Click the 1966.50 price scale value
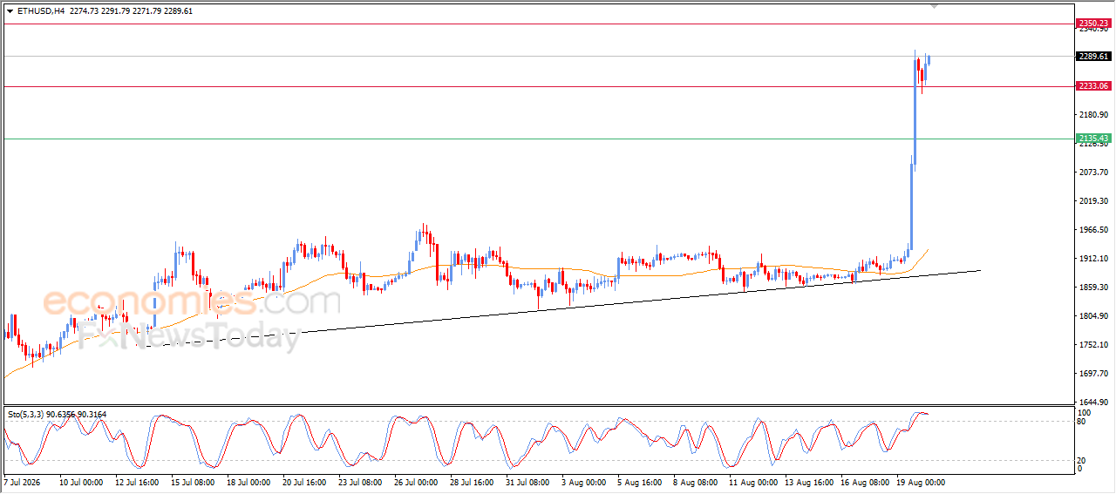This screenshot has width=1116, height=494. tap(1093, 230)
